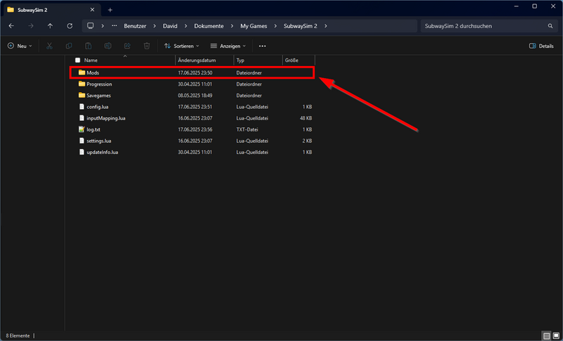The image size is (563, 341).
Task: Go back with the back arrow
Action: click(11, 26)
